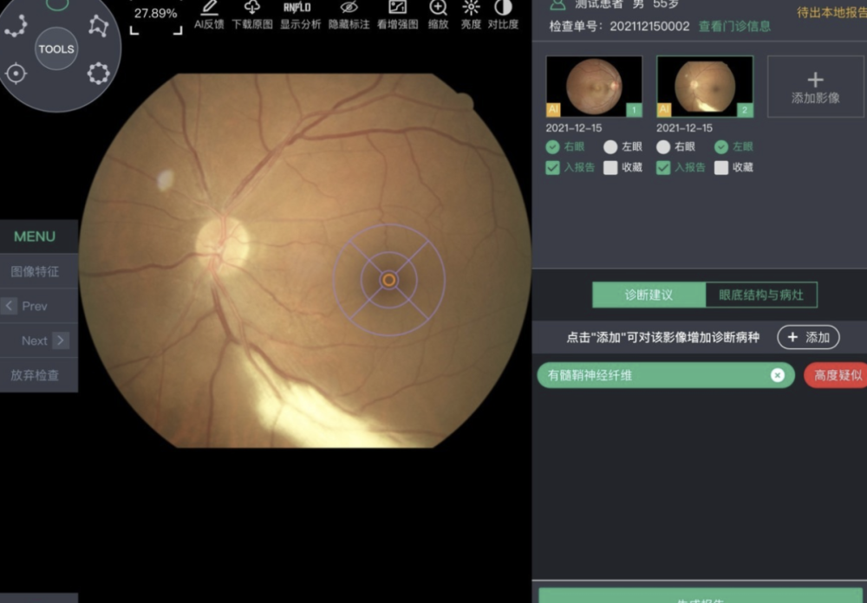The height and width of the screenshot is (603, 867).
Task: Click the 下载原图 cloud download icon
Action: (251, 8)
